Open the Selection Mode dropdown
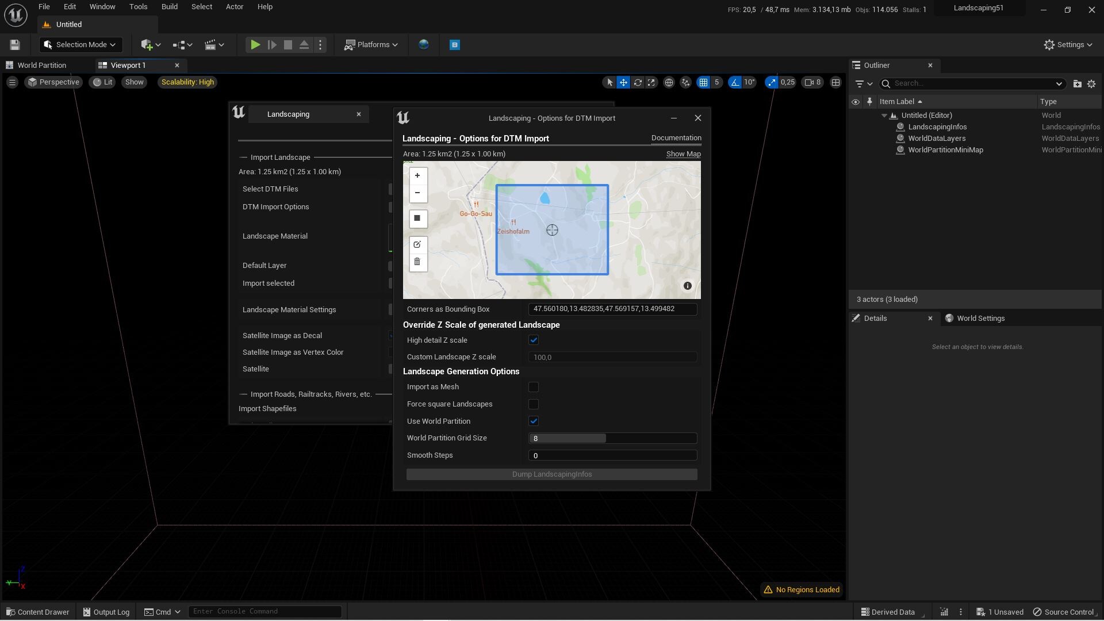 [x=80, y=44]
